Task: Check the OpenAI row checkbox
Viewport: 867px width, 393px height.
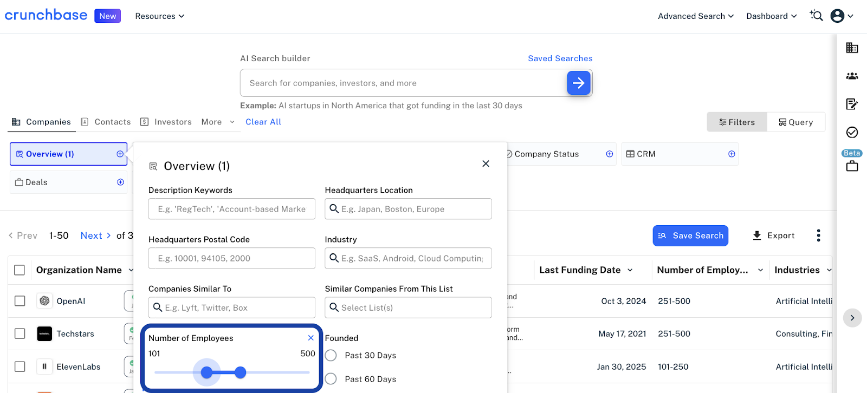Action: click(20, 301)
